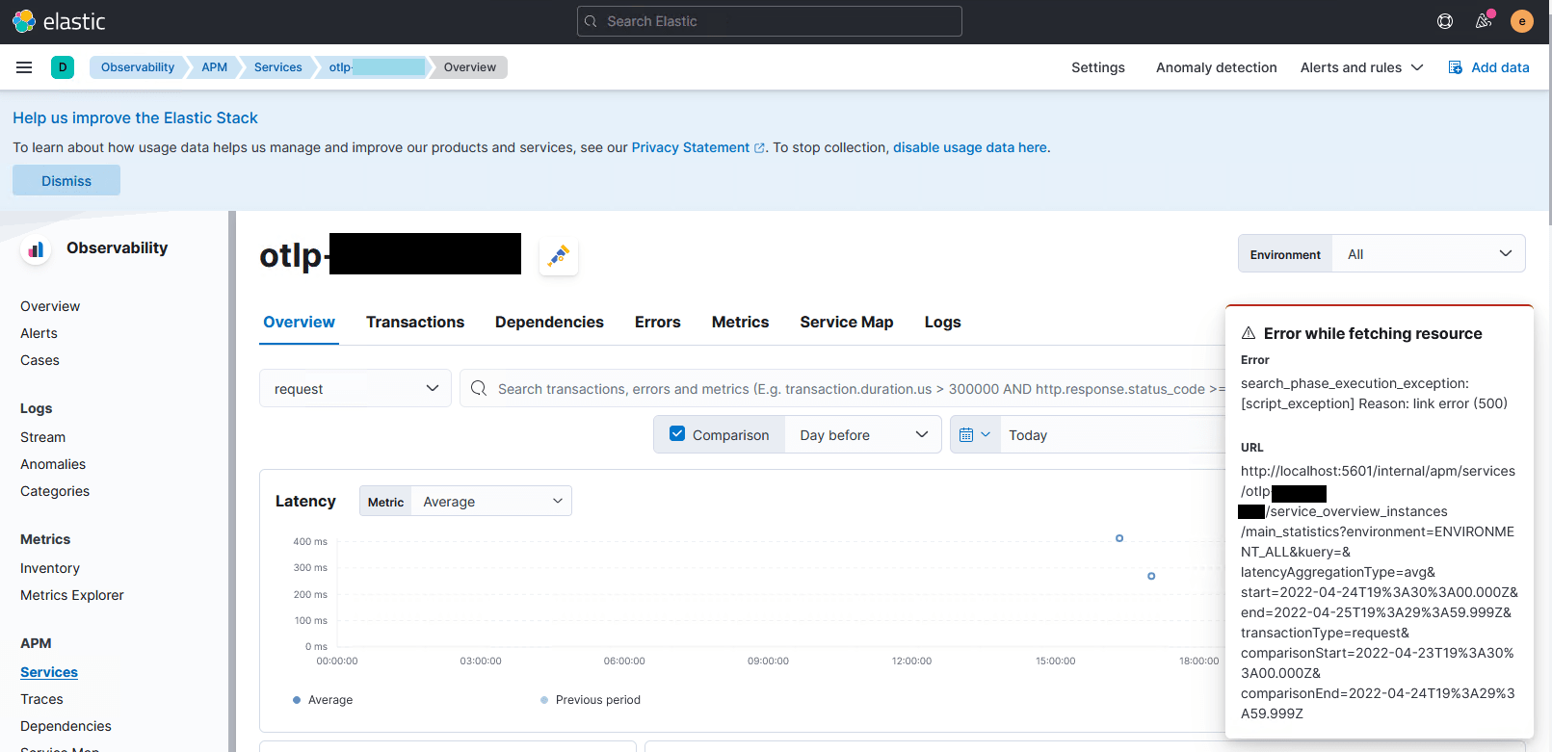Open the D space selector avatar
The width and height of the screenshot is (1552, 752).
click(x=63, y=67)
